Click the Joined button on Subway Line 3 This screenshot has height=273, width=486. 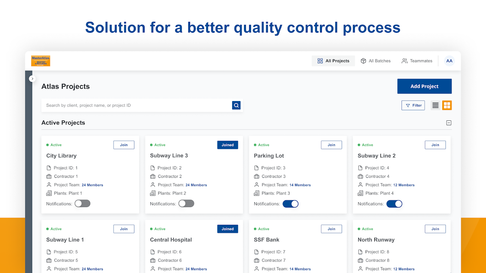tap(228, 145)
